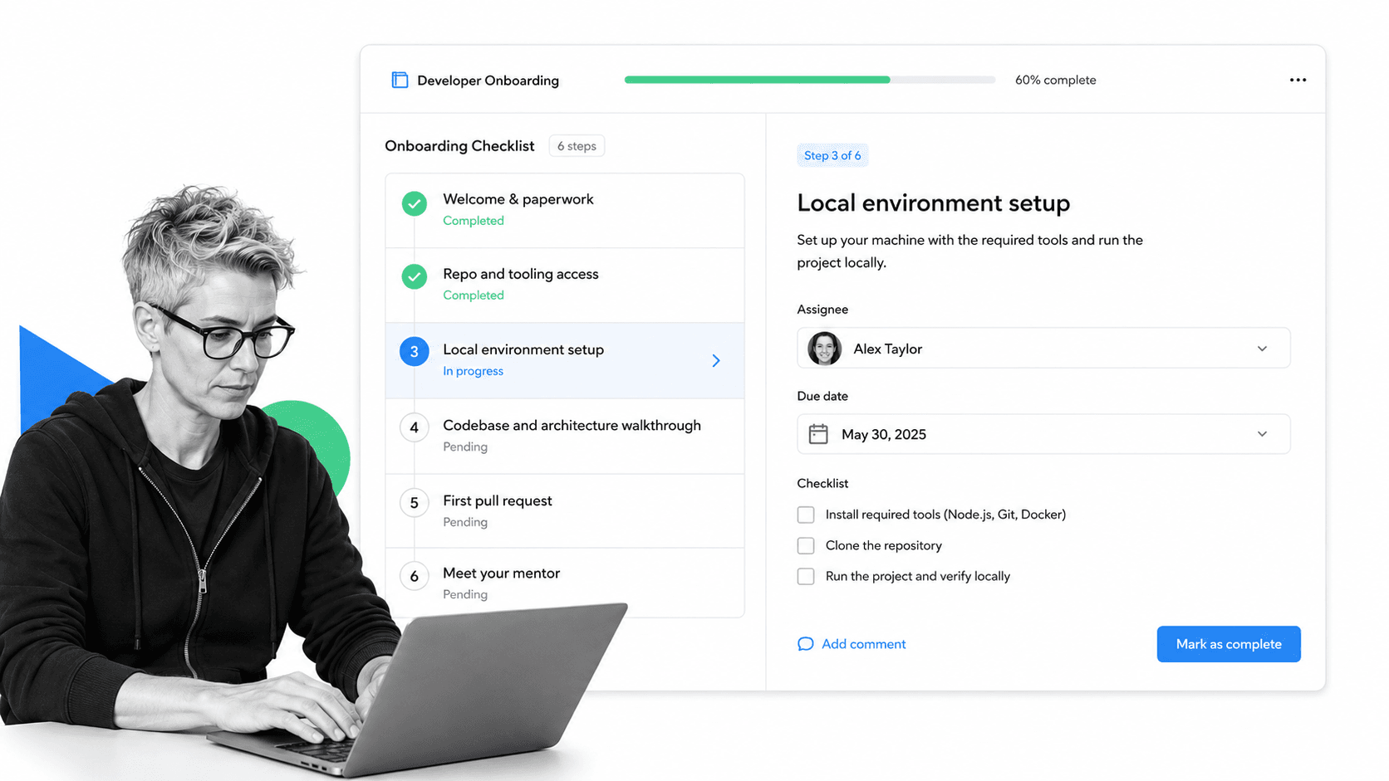Open the May 30, 2025 date field

[x=1043, y=434]
